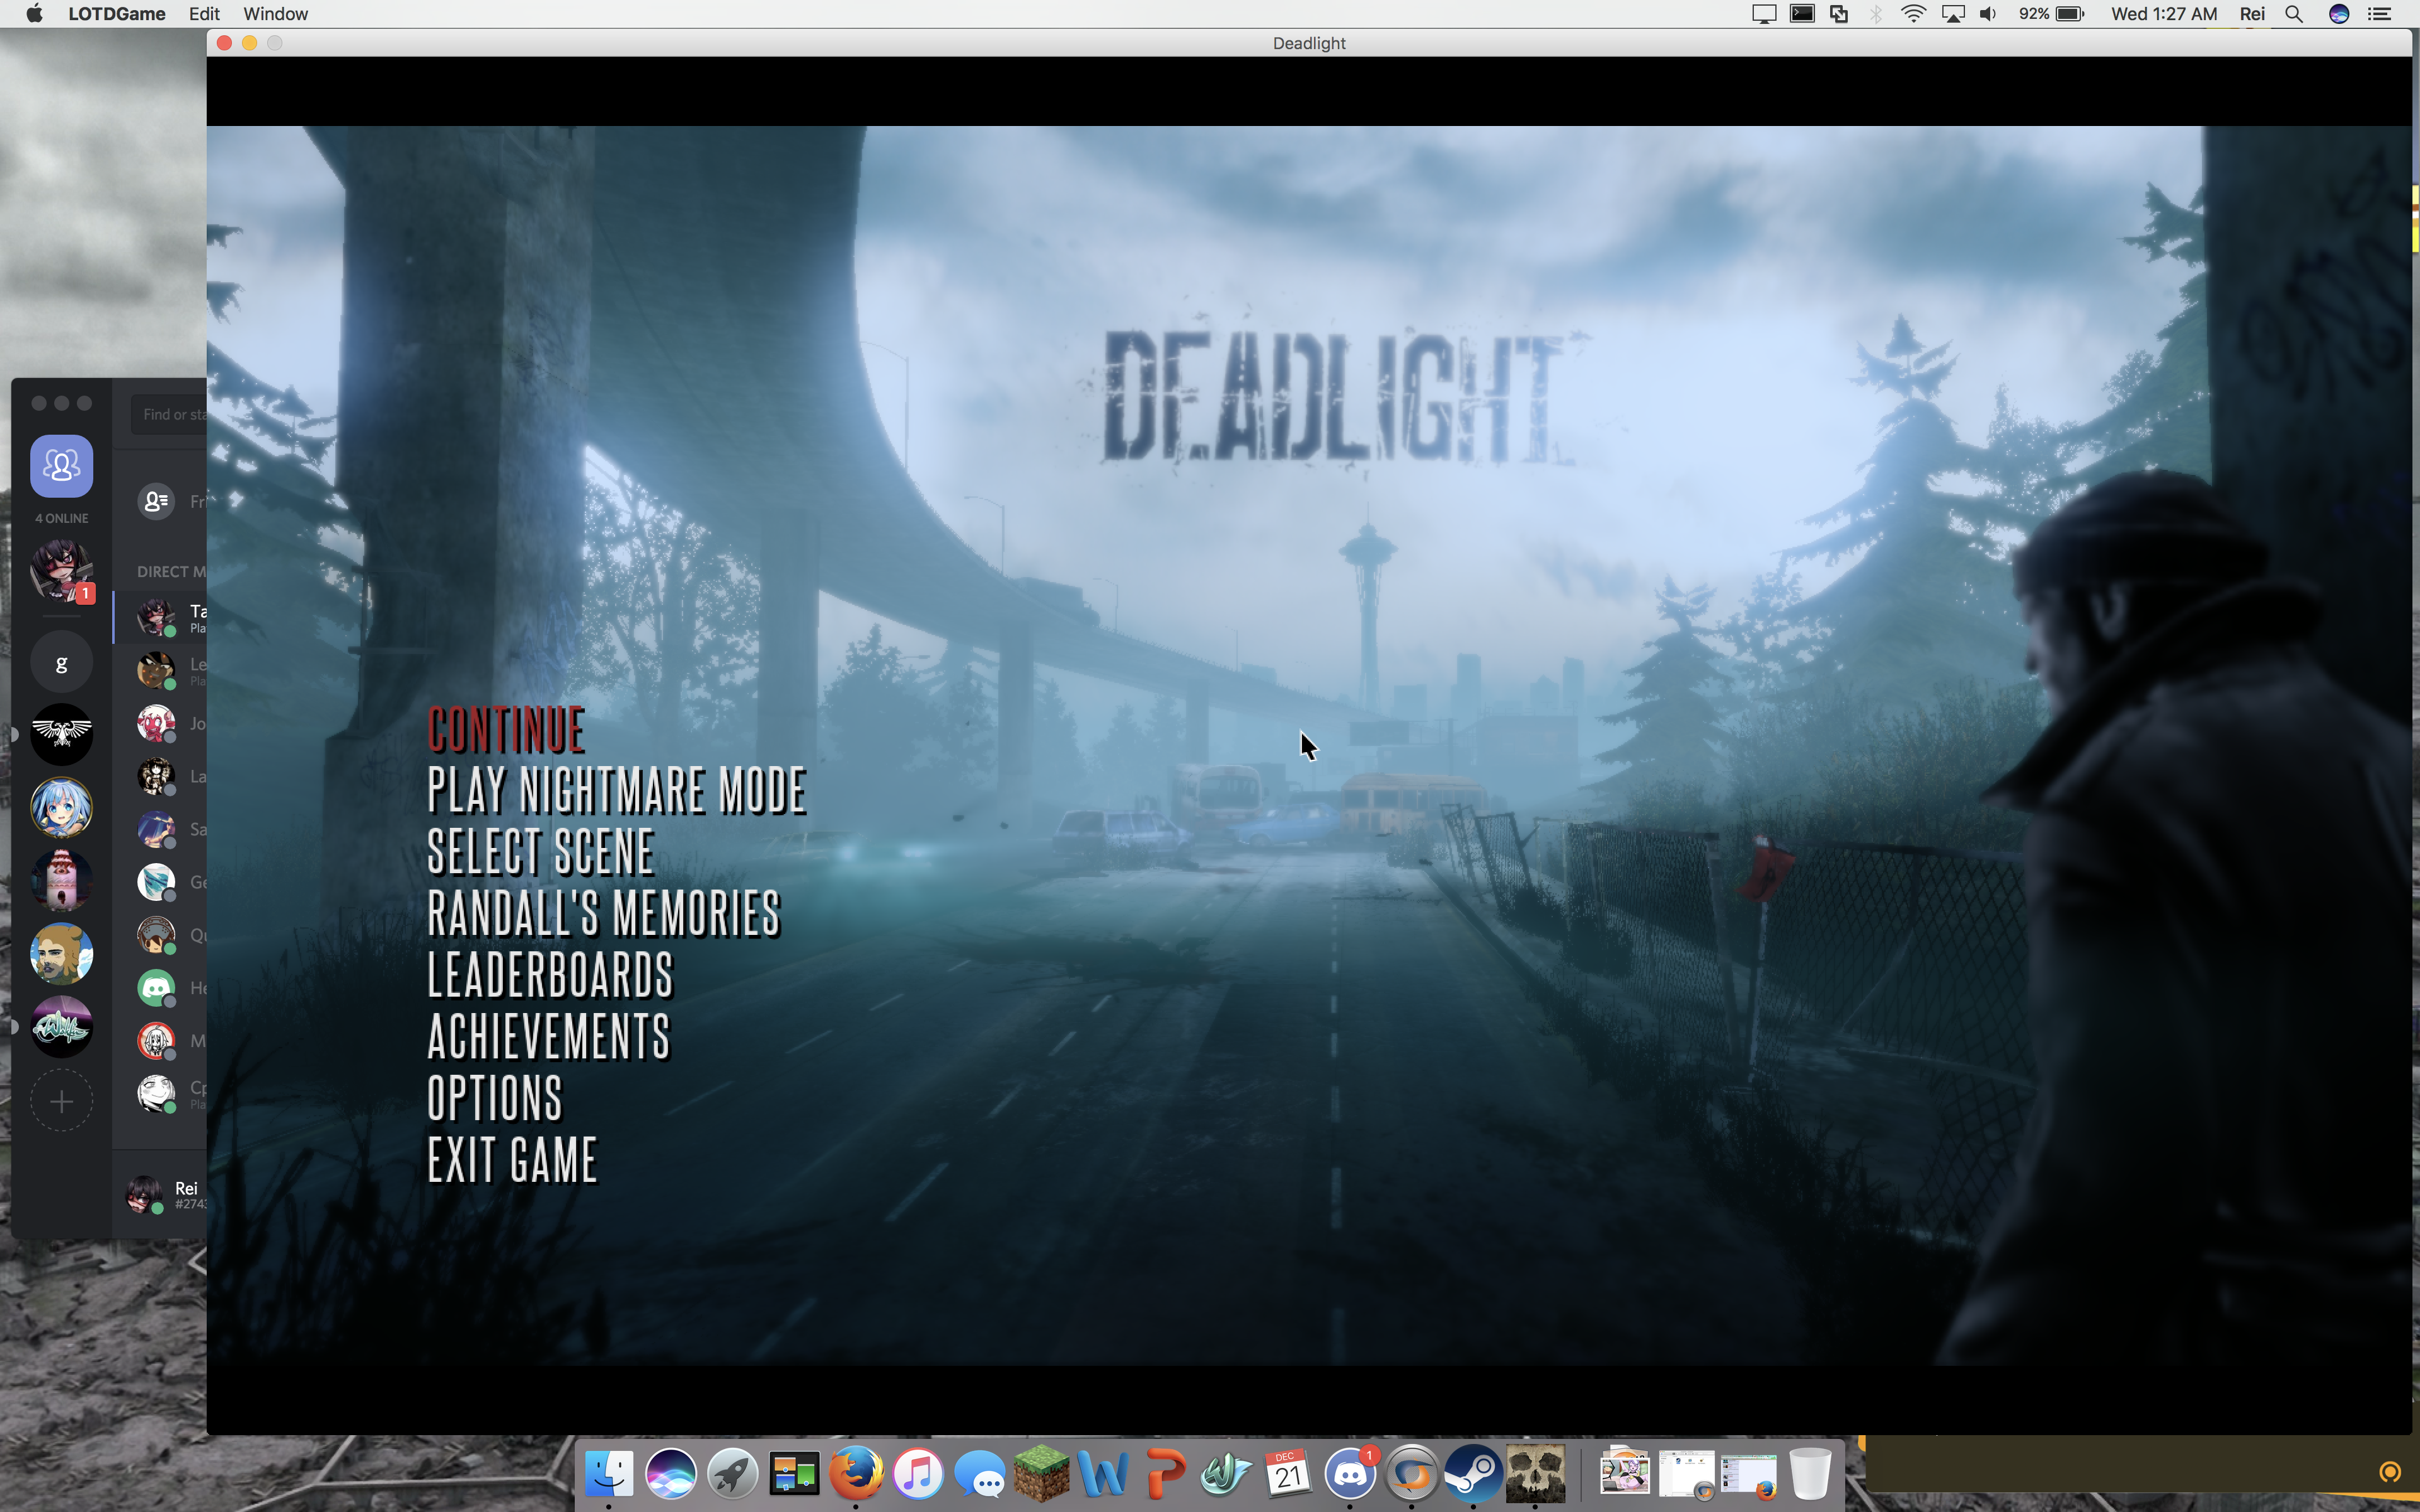This screenshot has height=1512, width=2420.
Task: Open LEADERBOARDS from the game menu
Action: [551, 975]
